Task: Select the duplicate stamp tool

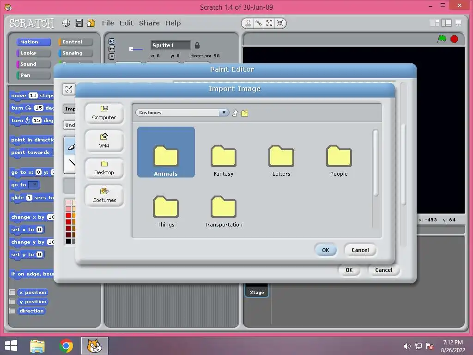Action: 248,23
